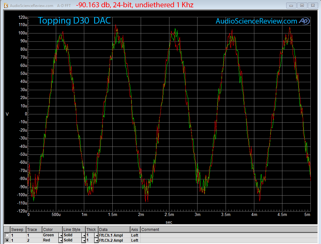Click the Green color name cell
Image resolution: width=321 pixels, height=244 pixels.
(50, 235)
